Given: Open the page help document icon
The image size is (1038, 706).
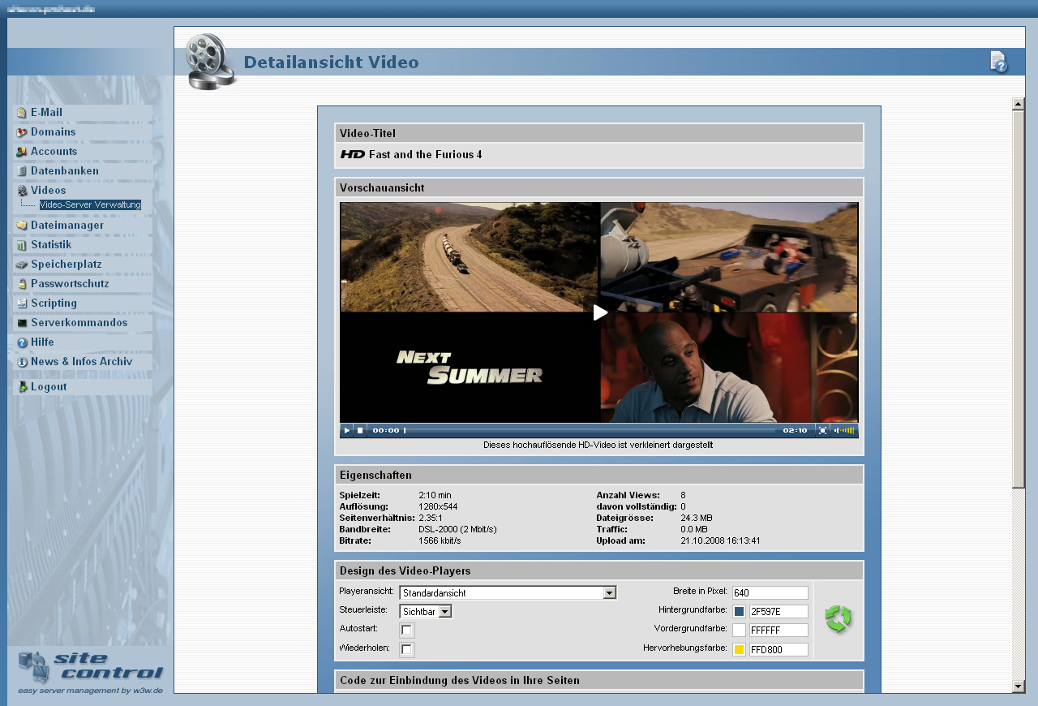Looking at the screenshot, I should [999, 62].
